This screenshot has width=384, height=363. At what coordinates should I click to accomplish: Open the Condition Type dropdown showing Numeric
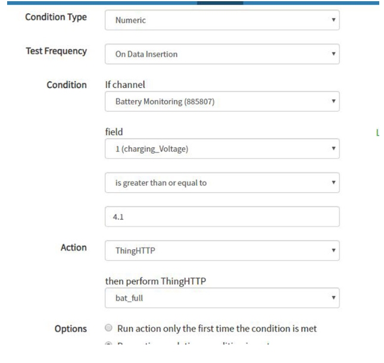pos(221,20)
